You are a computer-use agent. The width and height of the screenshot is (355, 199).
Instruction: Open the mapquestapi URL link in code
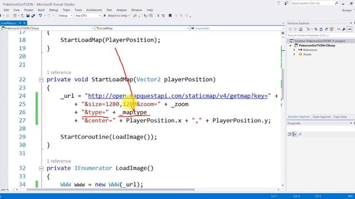pos(177,96)
